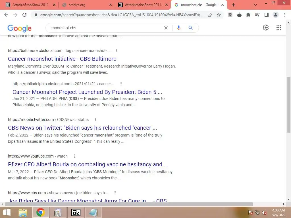Open options for the mobile.twitter.com result
This screenshot has height=218, width=291.
pyautogui.click(x=96, y=120)
